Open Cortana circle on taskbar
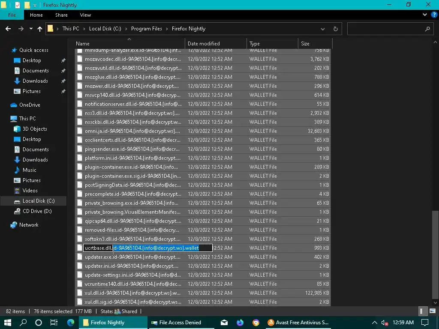The width and height of the screenshot is (439, 329). point(38,323)
